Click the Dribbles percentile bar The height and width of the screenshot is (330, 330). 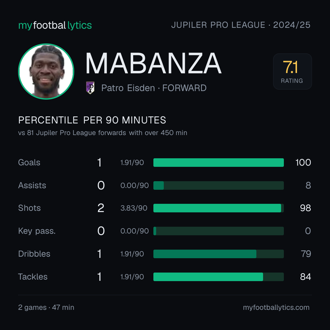click(x=218, y=254)
